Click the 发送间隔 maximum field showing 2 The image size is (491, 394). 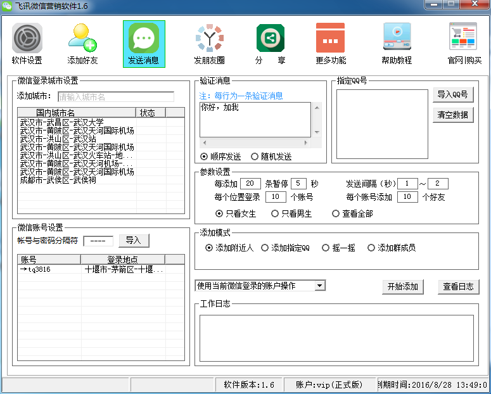438,184
